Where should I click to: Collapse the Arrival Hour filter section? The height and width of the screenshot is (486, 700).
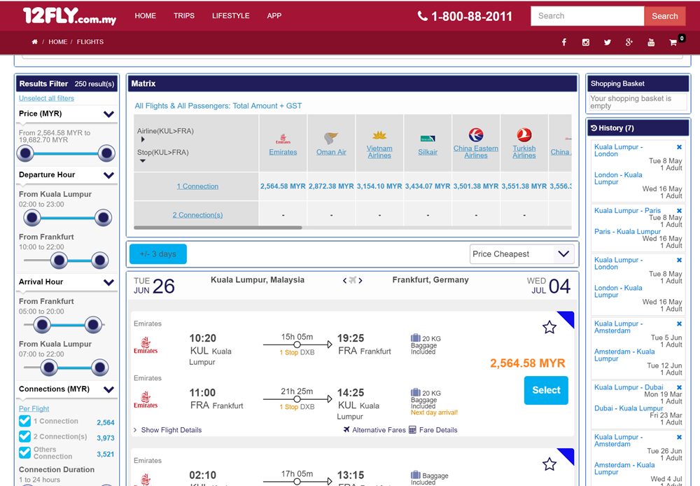tap(108, 282)
